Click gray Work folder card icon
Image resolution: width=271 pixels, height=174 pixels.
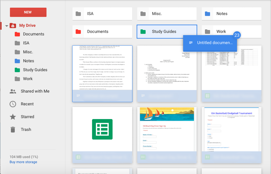(207, 32)
